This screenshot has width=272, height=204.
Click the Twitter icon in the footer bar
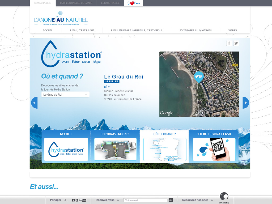point(77,200)
